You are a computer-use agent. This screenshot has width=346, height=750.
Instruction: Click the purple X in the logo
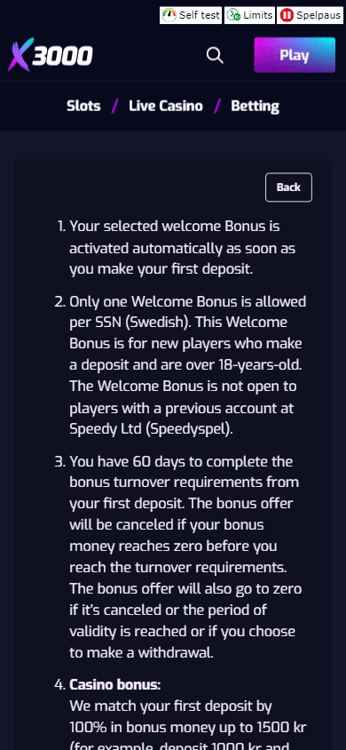click(21, 55)
